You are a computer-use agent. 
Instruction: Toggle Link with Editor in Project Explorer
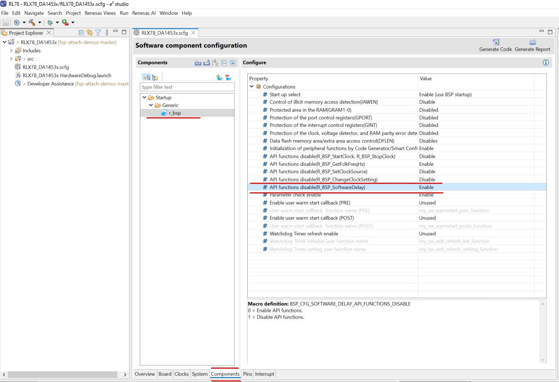(x=90, y=33)
